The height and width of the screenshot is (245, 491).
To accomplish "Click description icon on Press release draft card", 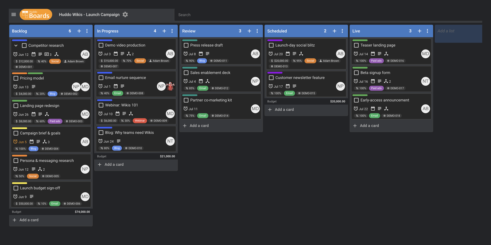I will pos(208,54).
